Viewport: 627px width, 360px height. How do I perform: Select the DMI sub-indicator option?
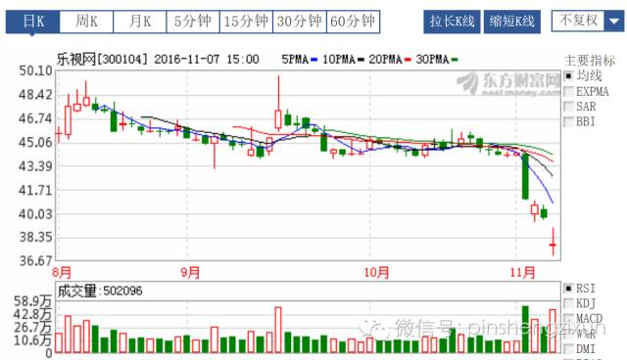pyautogui.click(x=568, y=349)
